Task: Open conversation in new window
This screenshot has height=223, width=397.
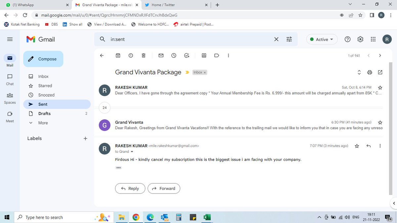Action: tap(380, 72)
